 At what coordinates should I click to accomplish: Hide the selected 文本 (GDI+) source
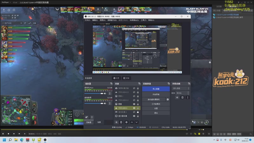134,108
